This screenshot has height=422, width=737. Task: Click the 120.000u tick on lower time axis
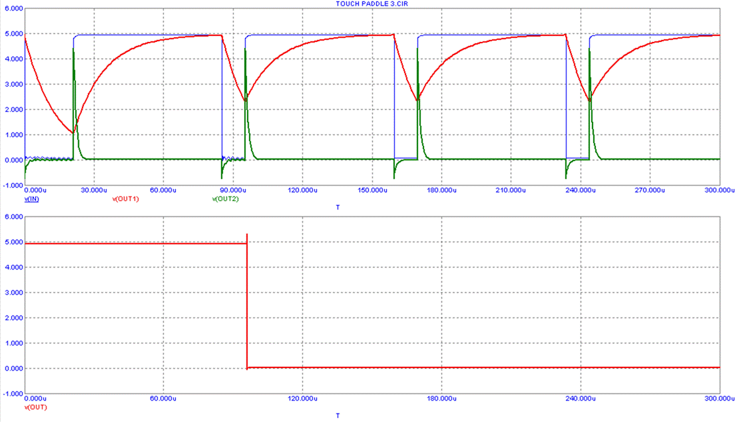302,398
